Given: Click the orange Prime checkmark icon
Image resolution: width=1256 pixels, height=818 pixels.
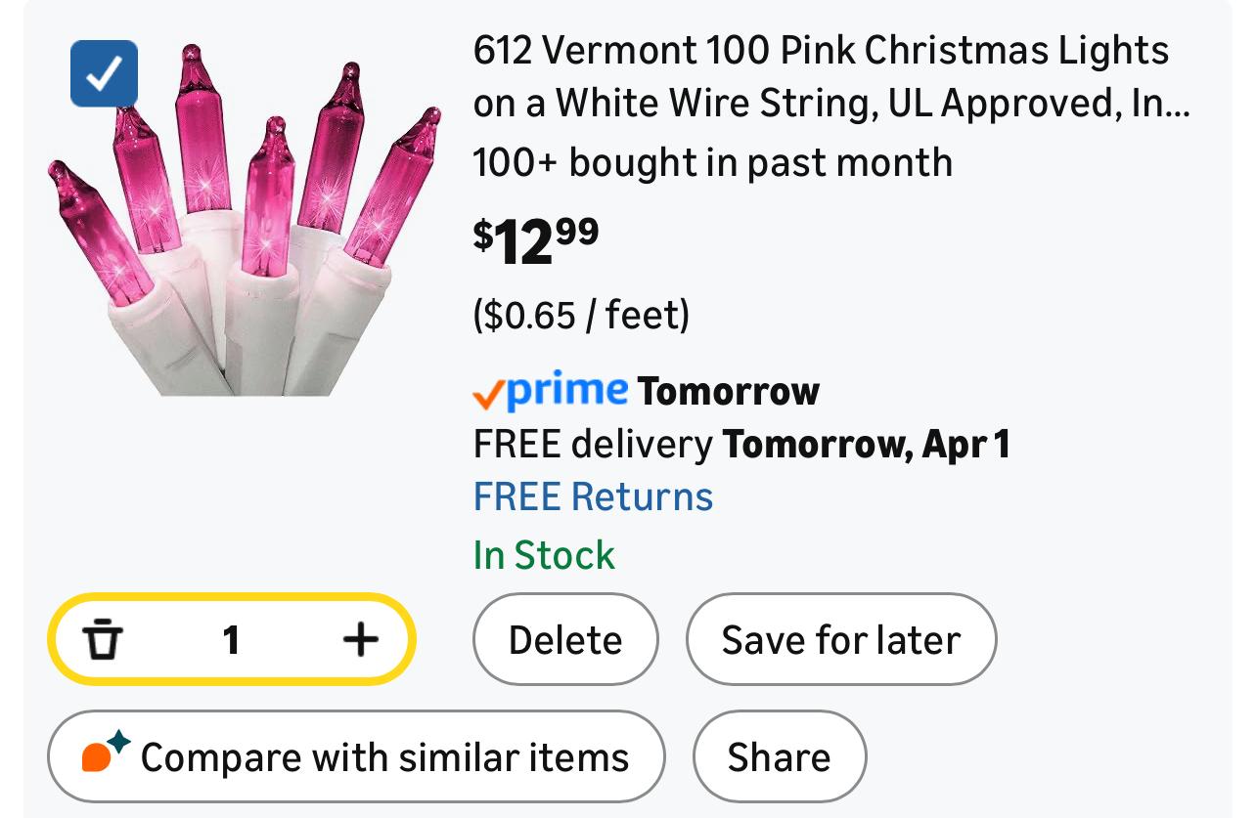Looking at the screenshot, I should point(488,394).
